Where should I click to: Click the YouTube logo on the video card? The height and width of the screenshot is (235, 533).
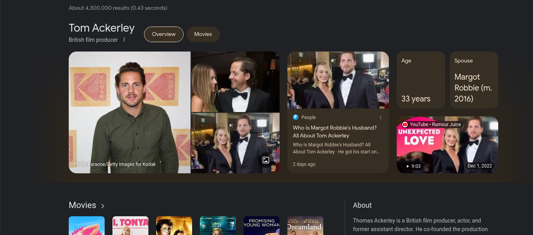click(x=405, y=125)
